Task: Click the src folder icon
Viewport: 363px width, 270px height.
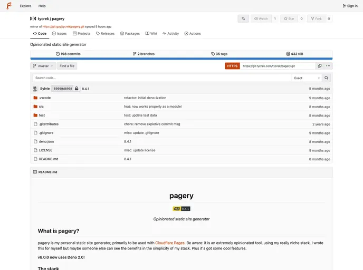Action: click(x=35, y=107)
